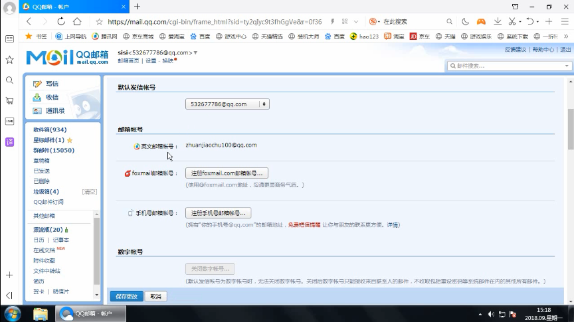Click the 注册foxmail.com邮箱帐号 button
Image resolution: width=574 pixels, height=322 pixels.
click(227, 173)
